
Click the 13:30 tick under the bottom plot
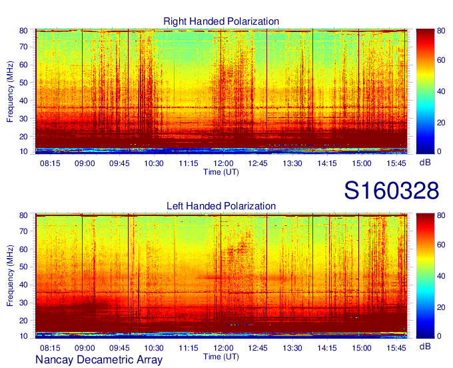click(x=292, y=348)
